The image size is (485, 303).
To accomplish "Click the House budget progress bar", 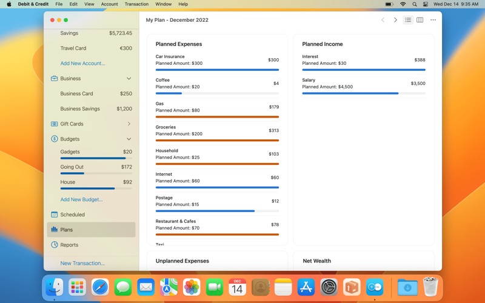I will coord(96,188).
